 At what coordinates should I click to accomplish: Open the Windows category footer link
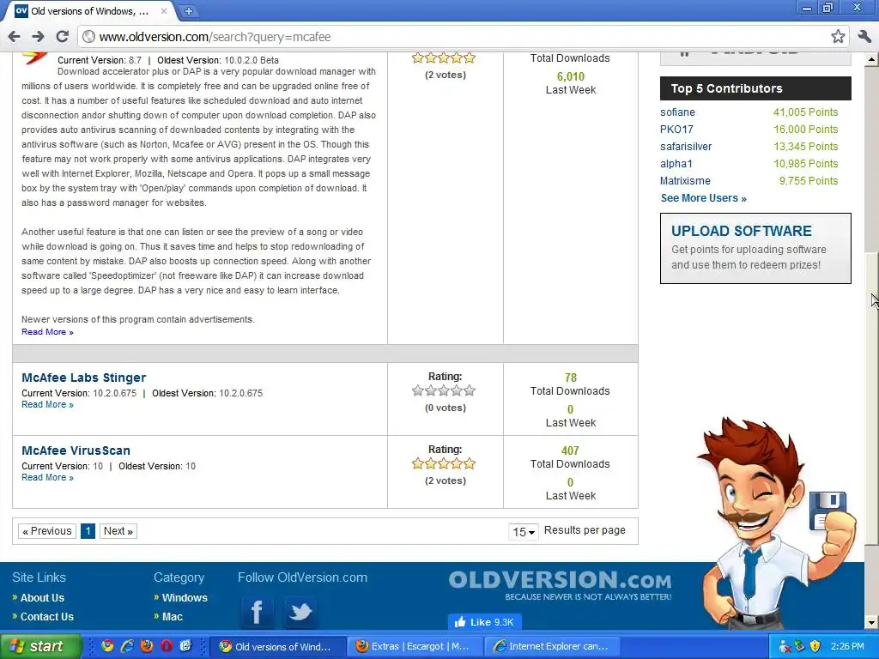point(185,598)
